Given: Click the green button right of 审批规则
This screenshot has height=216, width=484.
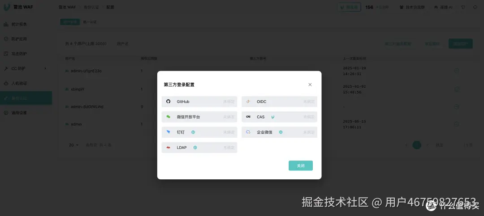Looking at the screenshot, I should pos(461,44).
